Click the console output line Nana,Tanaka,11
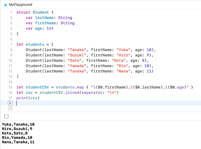Image resolution: width=201 pixels, height=149 pixels. pyautogui.click(x=18, y=142)
